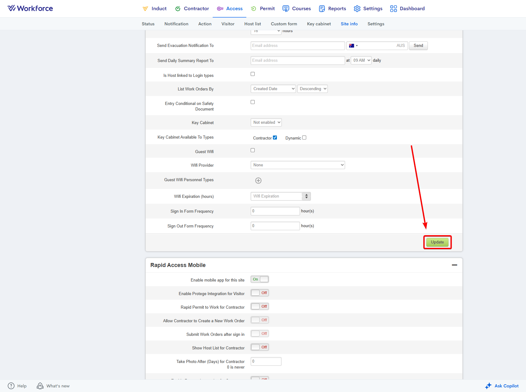Click the Ask Copilot sparkle icon
The image size is (526, 392).
488,386
